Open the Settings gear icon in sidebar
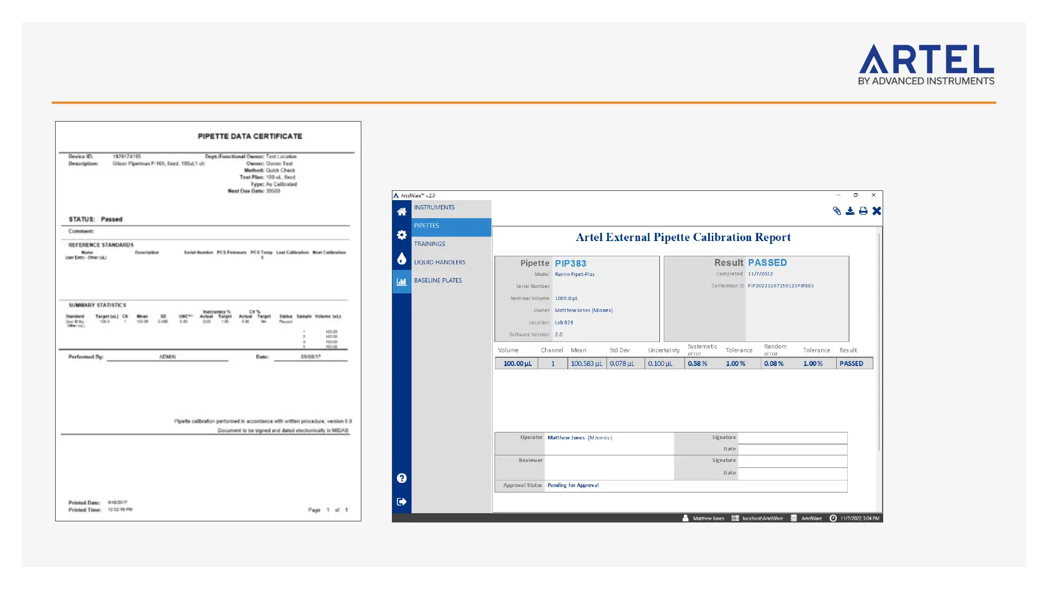 click(x=402, y=235)
